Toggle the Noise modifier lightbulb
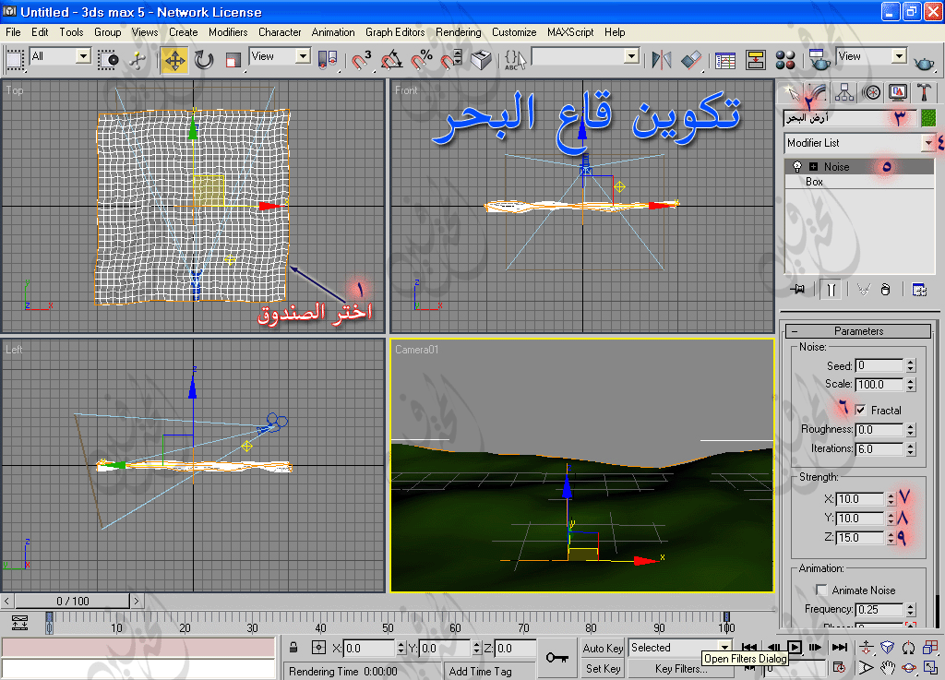Screen dimensions: 945x680 (x=797, y=167)
